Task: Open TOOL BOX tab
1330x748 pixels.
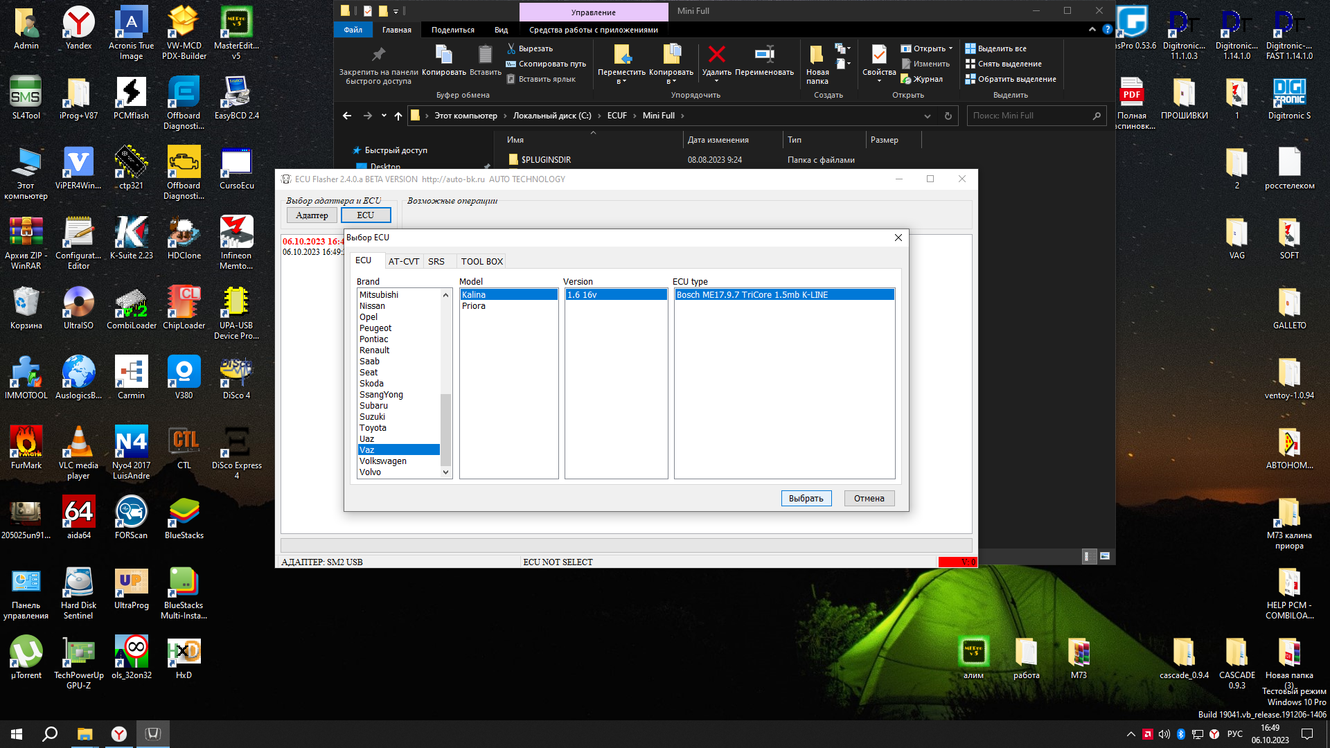Action: coord(481,262)
